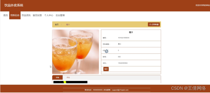Click the price value 5
Viewport: 210px width, 93px height.
tap(118, 50)
